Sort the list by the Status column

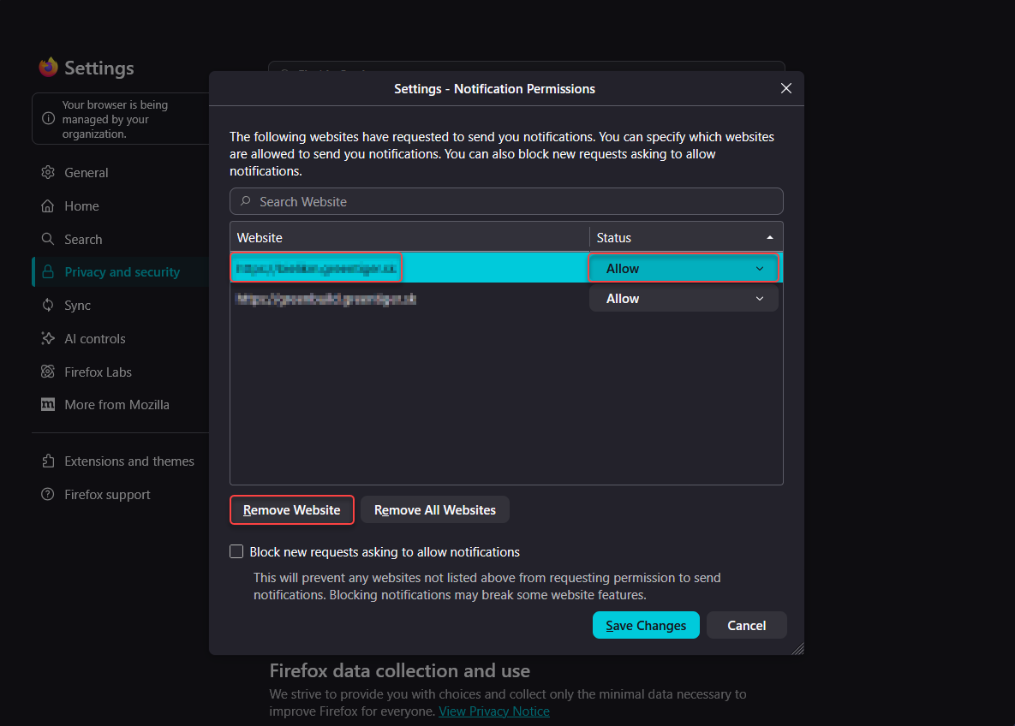pos(686,237)
